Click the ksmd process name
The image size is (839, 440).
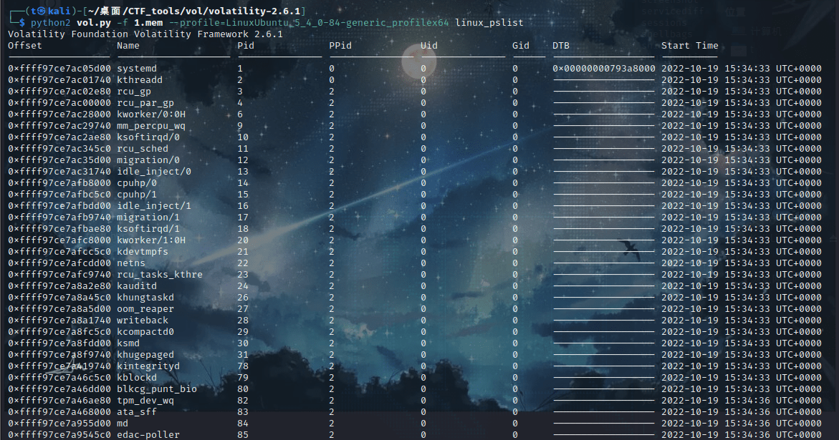tap(128, 343)
